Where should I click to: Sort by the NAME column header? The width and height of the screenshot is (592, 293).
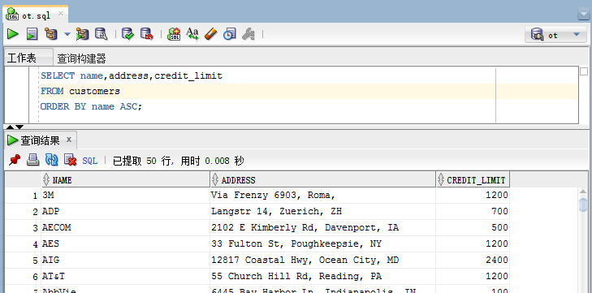[x=125, y=179]
